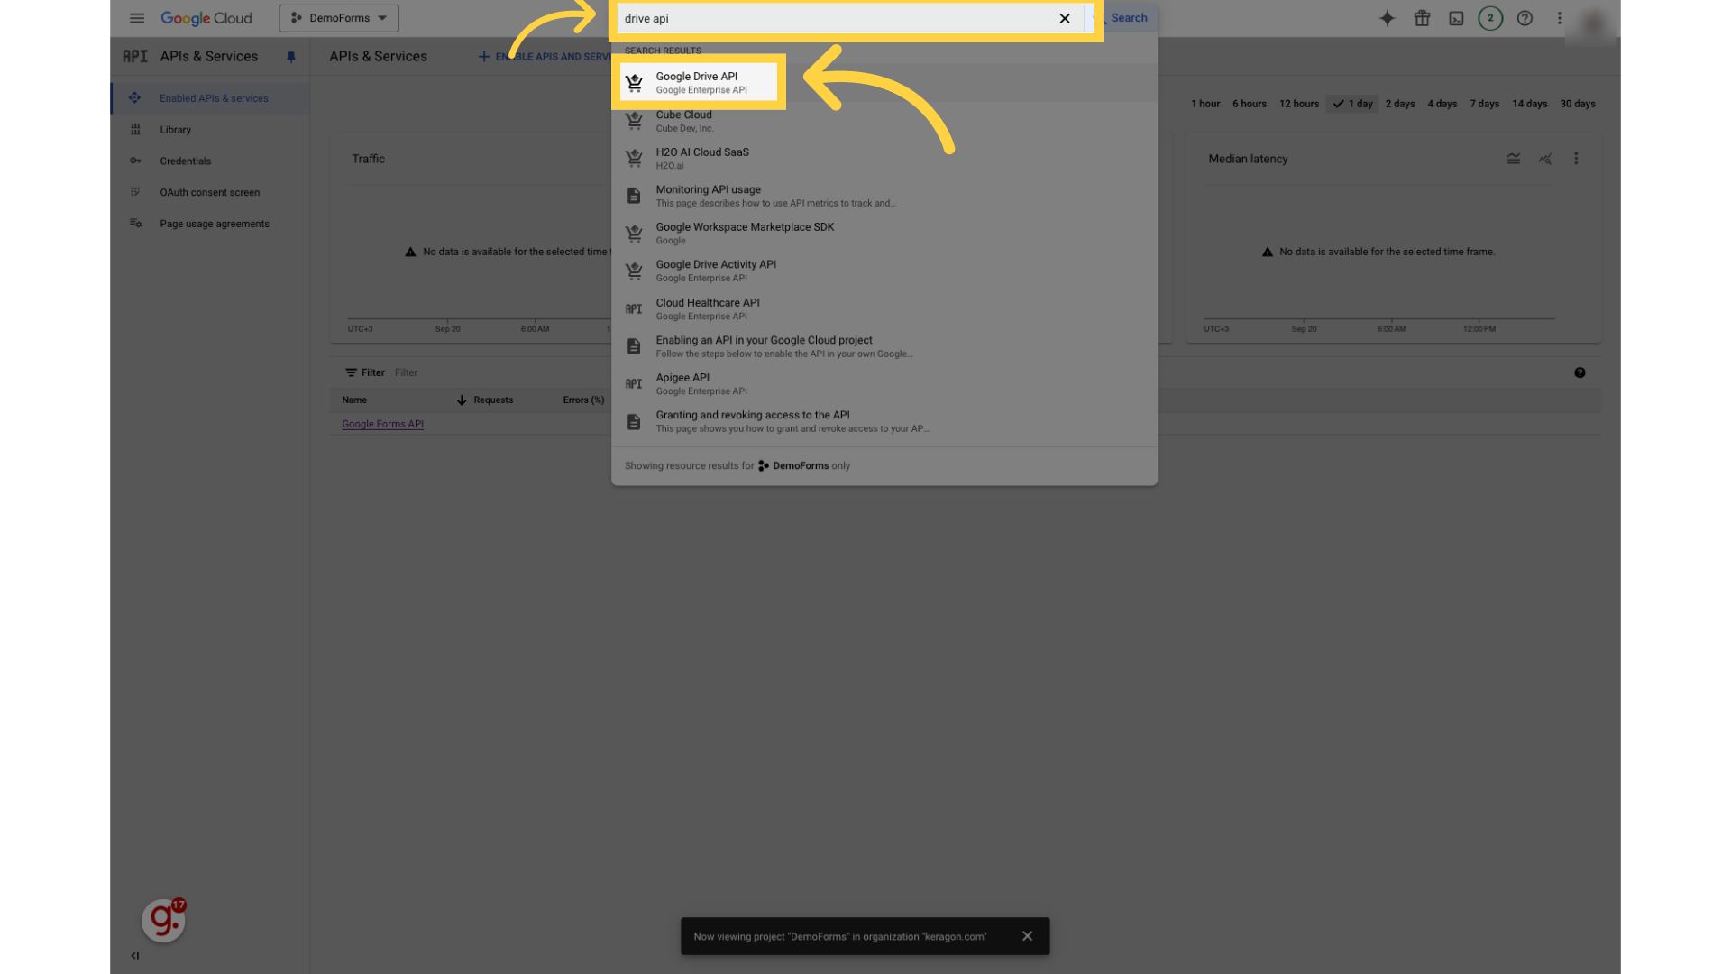Select Google Drive Activity API result
Viewport: 1731px width, 974px height.
(884, 271)
